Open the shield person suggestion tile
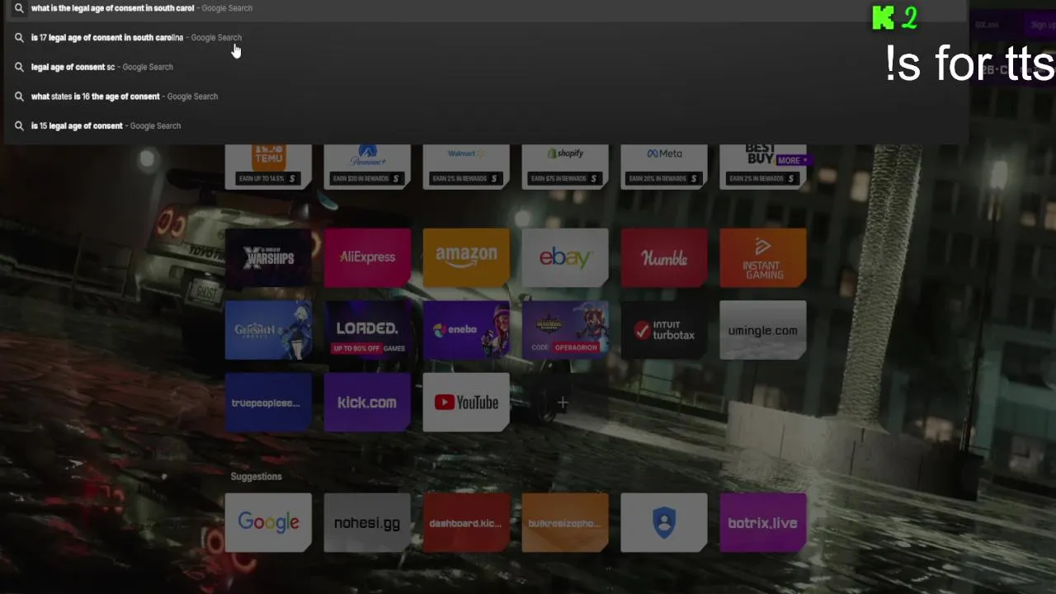 (664, 523)
